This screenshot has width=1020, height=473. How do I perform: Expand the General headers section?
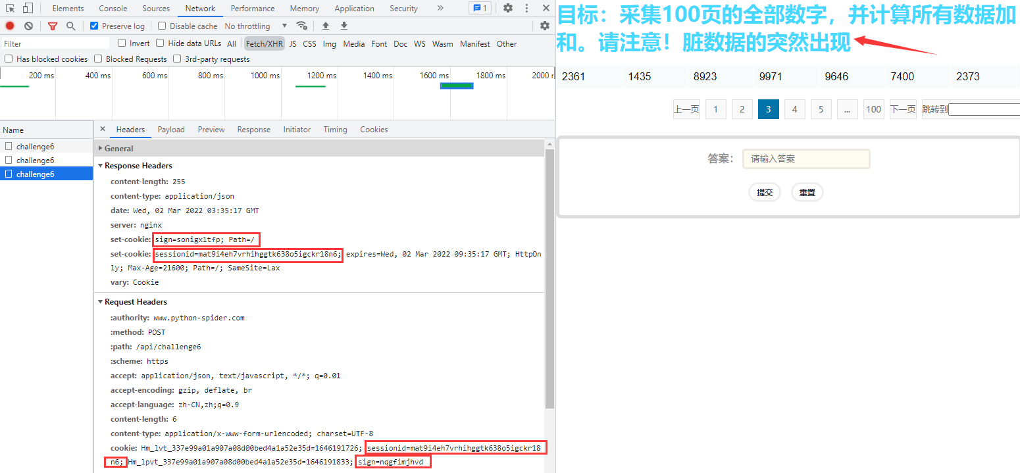pos(118,149)
